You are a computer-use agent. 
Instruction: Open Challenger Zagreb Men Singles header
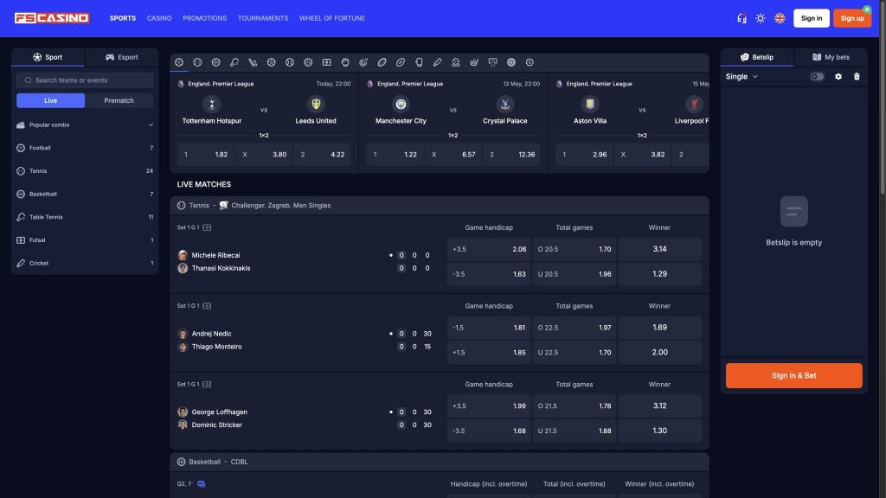pos(439,206)
